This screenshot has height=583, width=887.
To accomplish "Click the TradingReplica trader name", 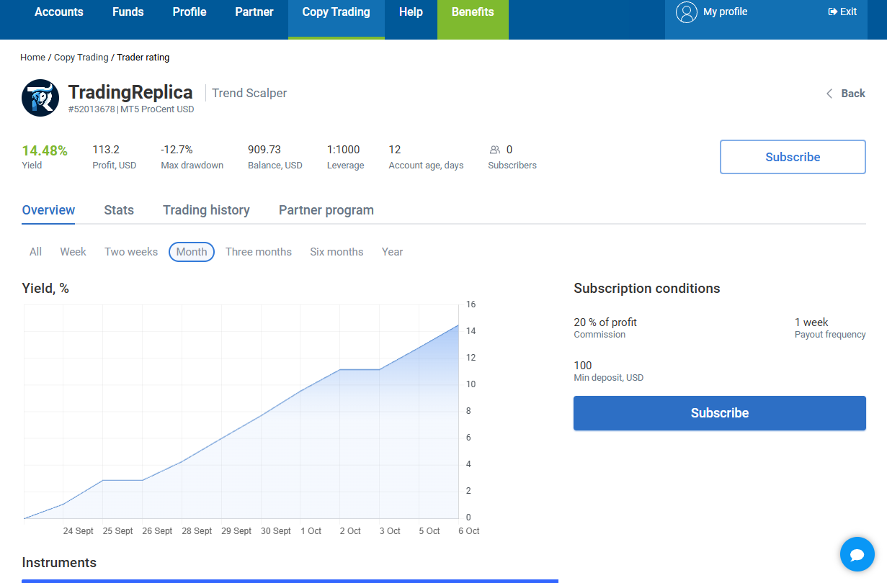I will (130, 92).
